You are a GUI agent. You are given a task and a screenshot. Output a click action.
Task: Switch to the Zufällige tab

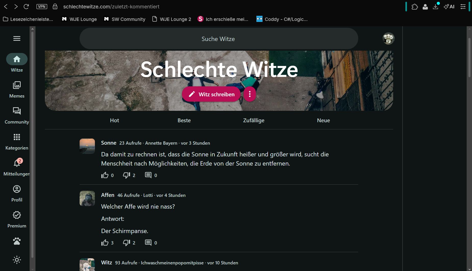pyautogui.click(x=254, y=120)
